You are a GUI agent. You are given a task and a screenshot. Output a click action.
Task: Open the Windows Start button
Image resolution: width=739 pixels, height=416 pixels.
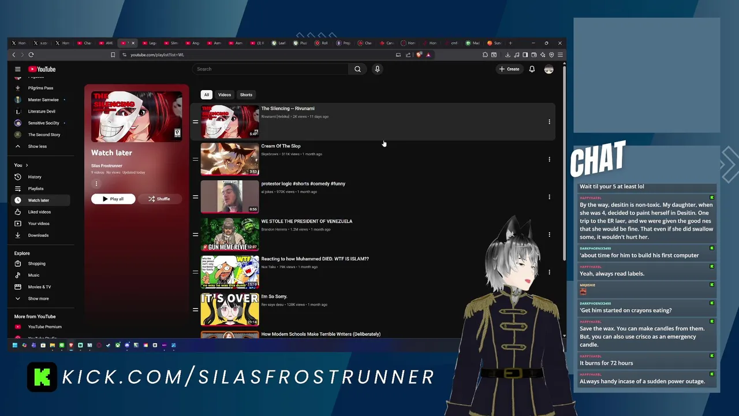(15, 346)
